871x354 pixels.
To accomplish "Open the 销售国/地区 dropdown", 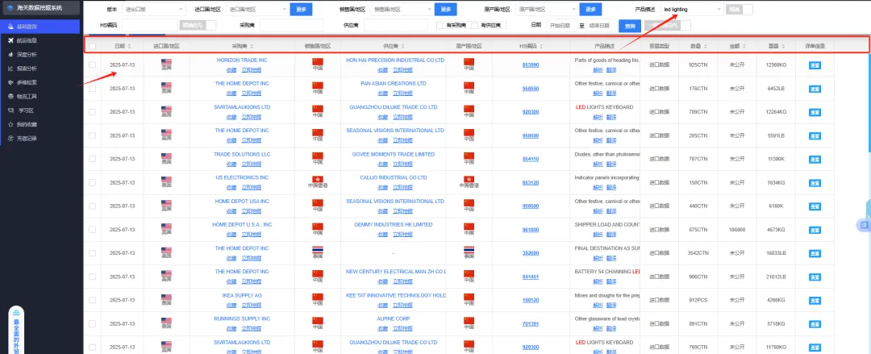I will pos(402,10).
